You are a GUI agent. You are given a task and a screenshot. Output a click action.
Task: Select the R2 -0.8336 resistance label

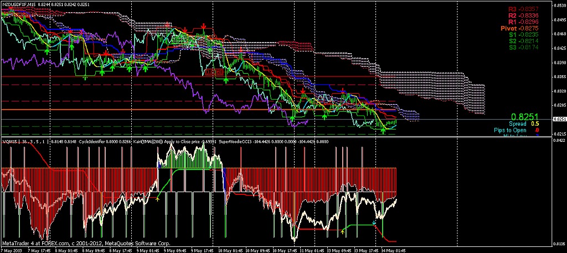524,16
